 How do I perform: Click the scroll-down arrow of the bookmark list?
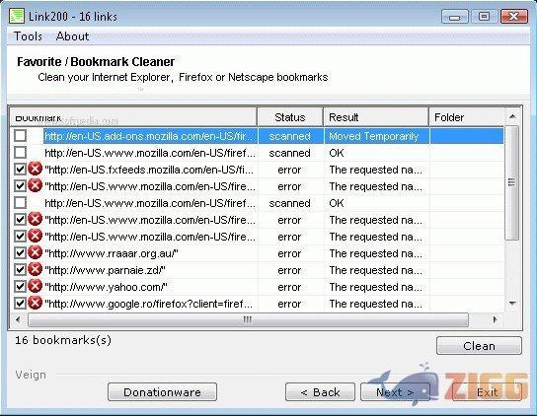click(x=512, y=303)
